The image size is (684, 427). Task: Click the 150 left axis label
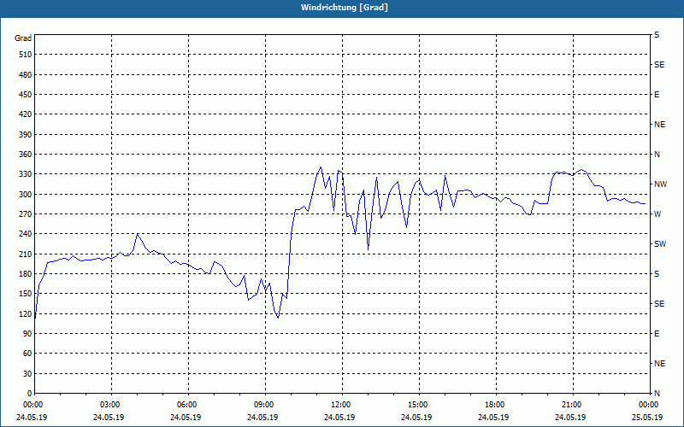click(26, 294)
